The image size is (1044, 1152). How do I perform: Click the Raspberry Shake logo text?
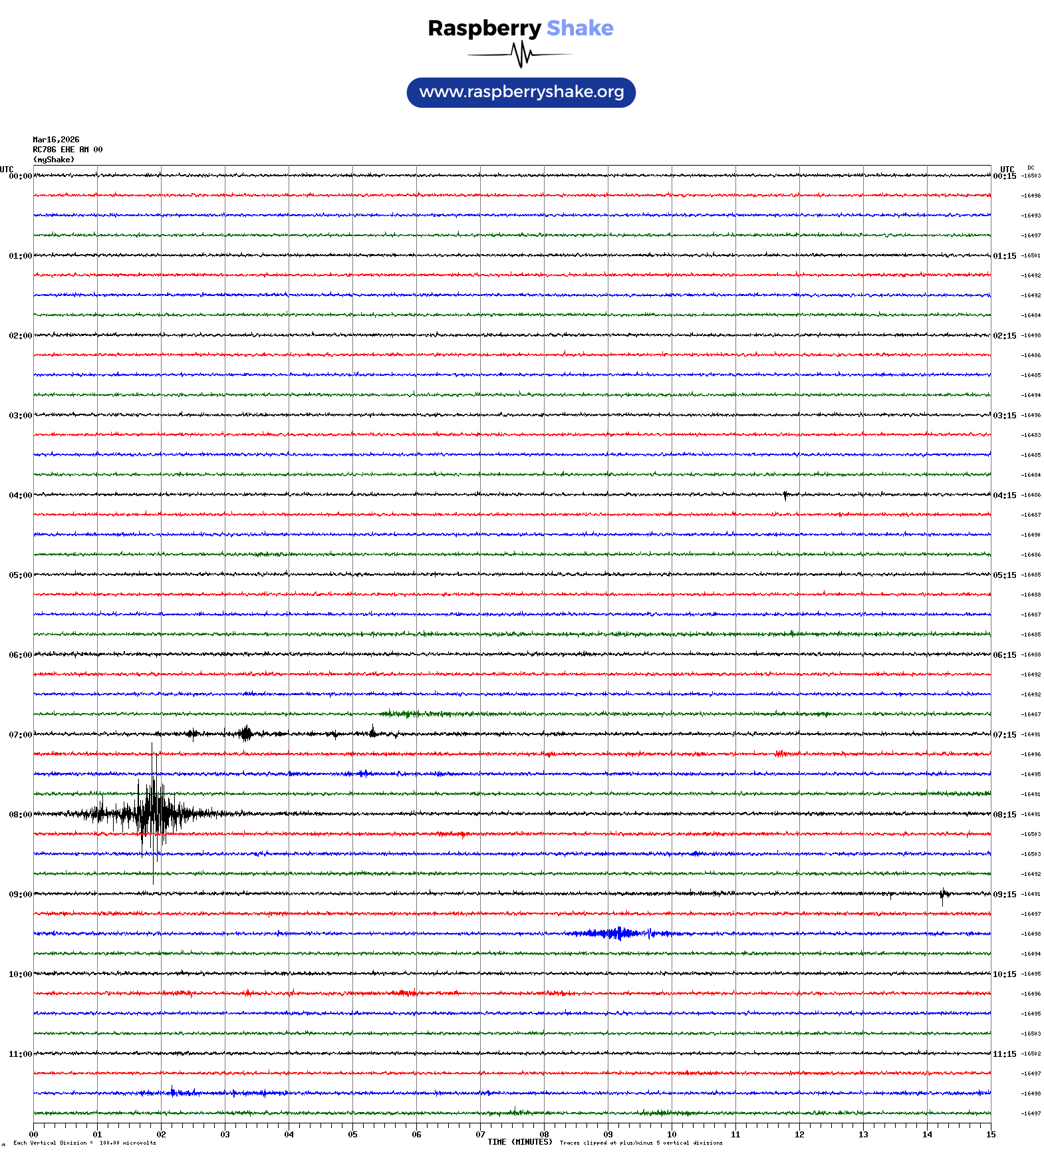point(520,28)
